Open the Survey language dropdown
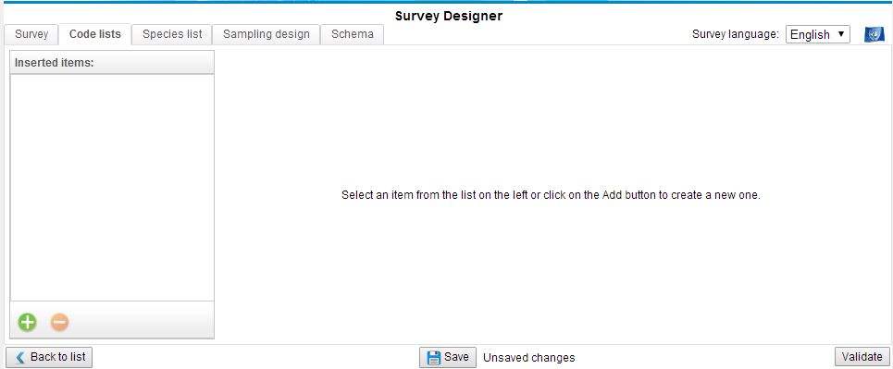 coord(818,34)
